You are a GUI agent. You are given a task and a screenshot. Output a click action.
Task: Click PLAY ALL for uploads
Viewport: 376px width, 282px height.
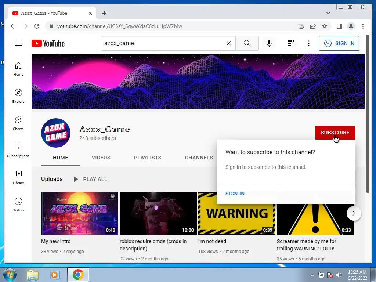90,179
